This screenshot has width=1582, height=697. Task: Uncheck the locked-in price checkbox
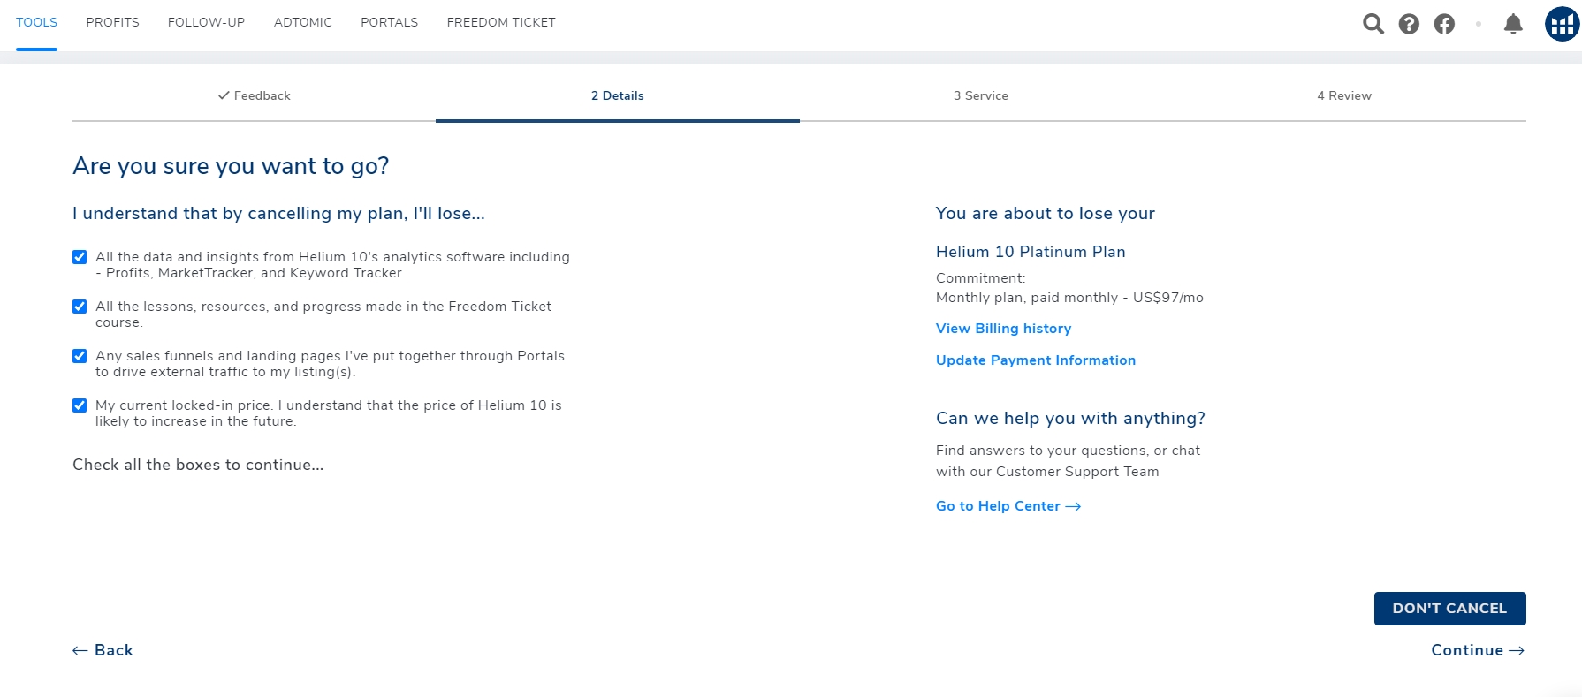80,405
